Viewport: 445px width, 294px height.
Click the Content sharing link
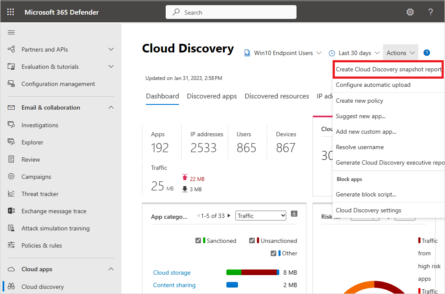(x=174, y=285)
